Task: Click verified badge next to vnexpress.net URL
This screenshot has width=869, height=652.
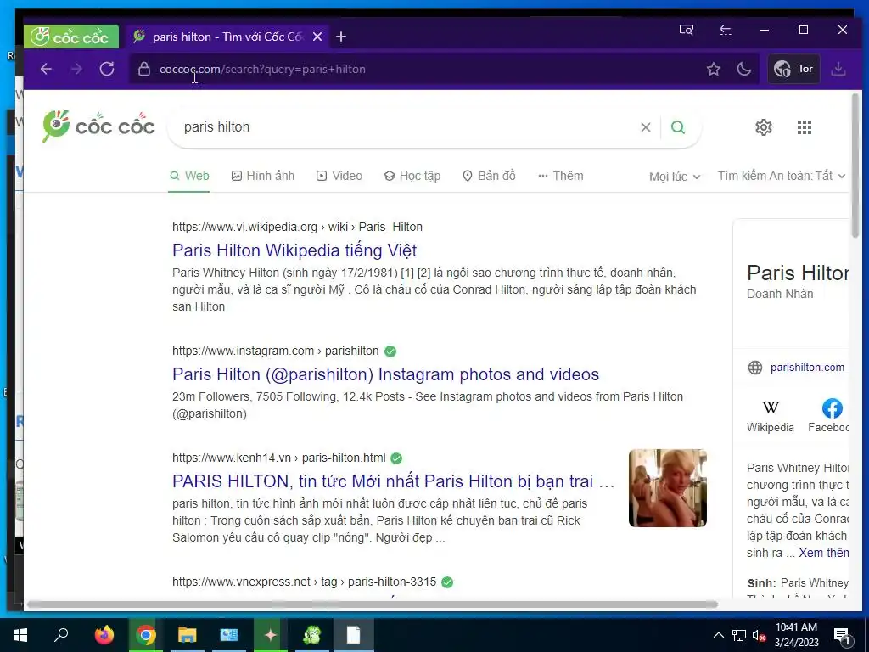Action: pos(447,582)
